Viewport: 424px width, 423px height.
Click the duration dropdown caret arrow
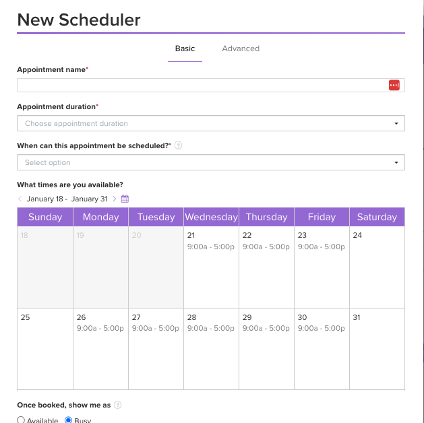[x=396, y=124]
